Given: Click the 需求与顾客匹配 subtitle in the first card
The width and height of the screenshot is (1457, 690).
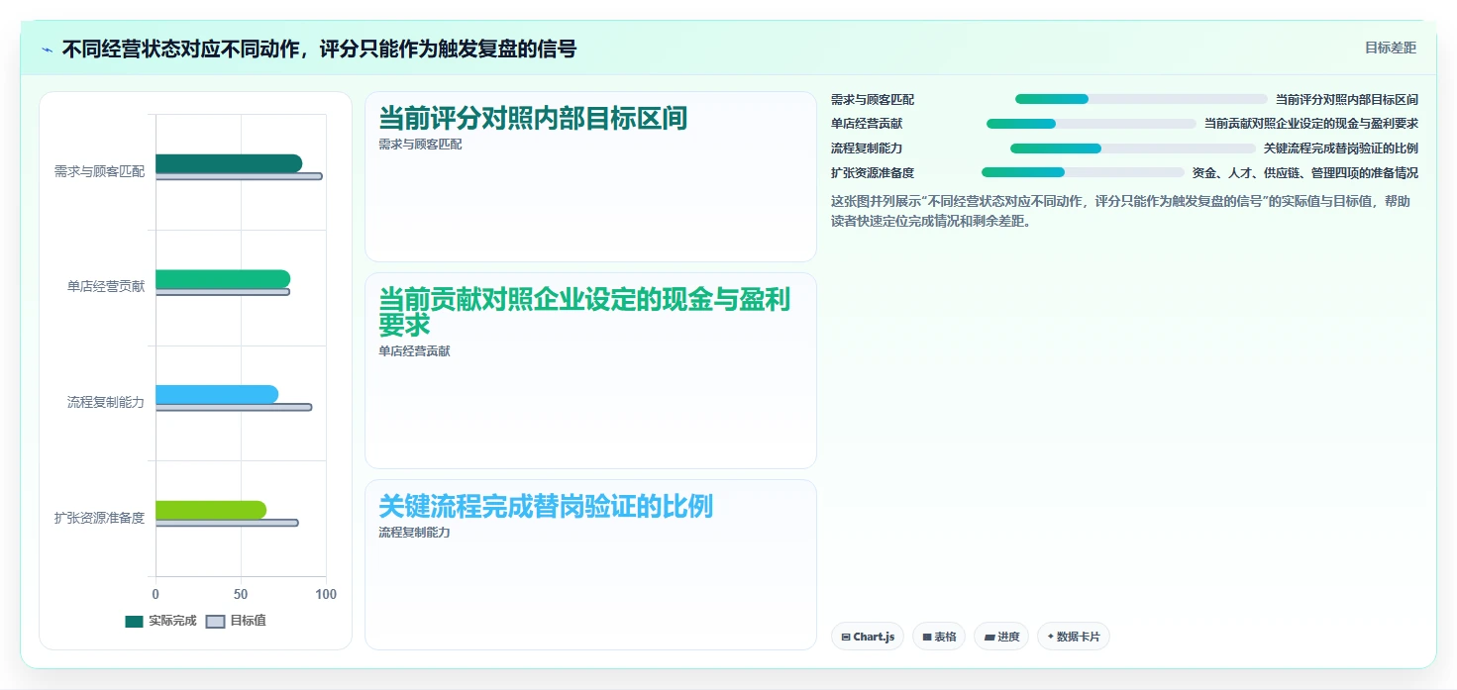Looking at the screenshot, I should click(x=420, y=145).
